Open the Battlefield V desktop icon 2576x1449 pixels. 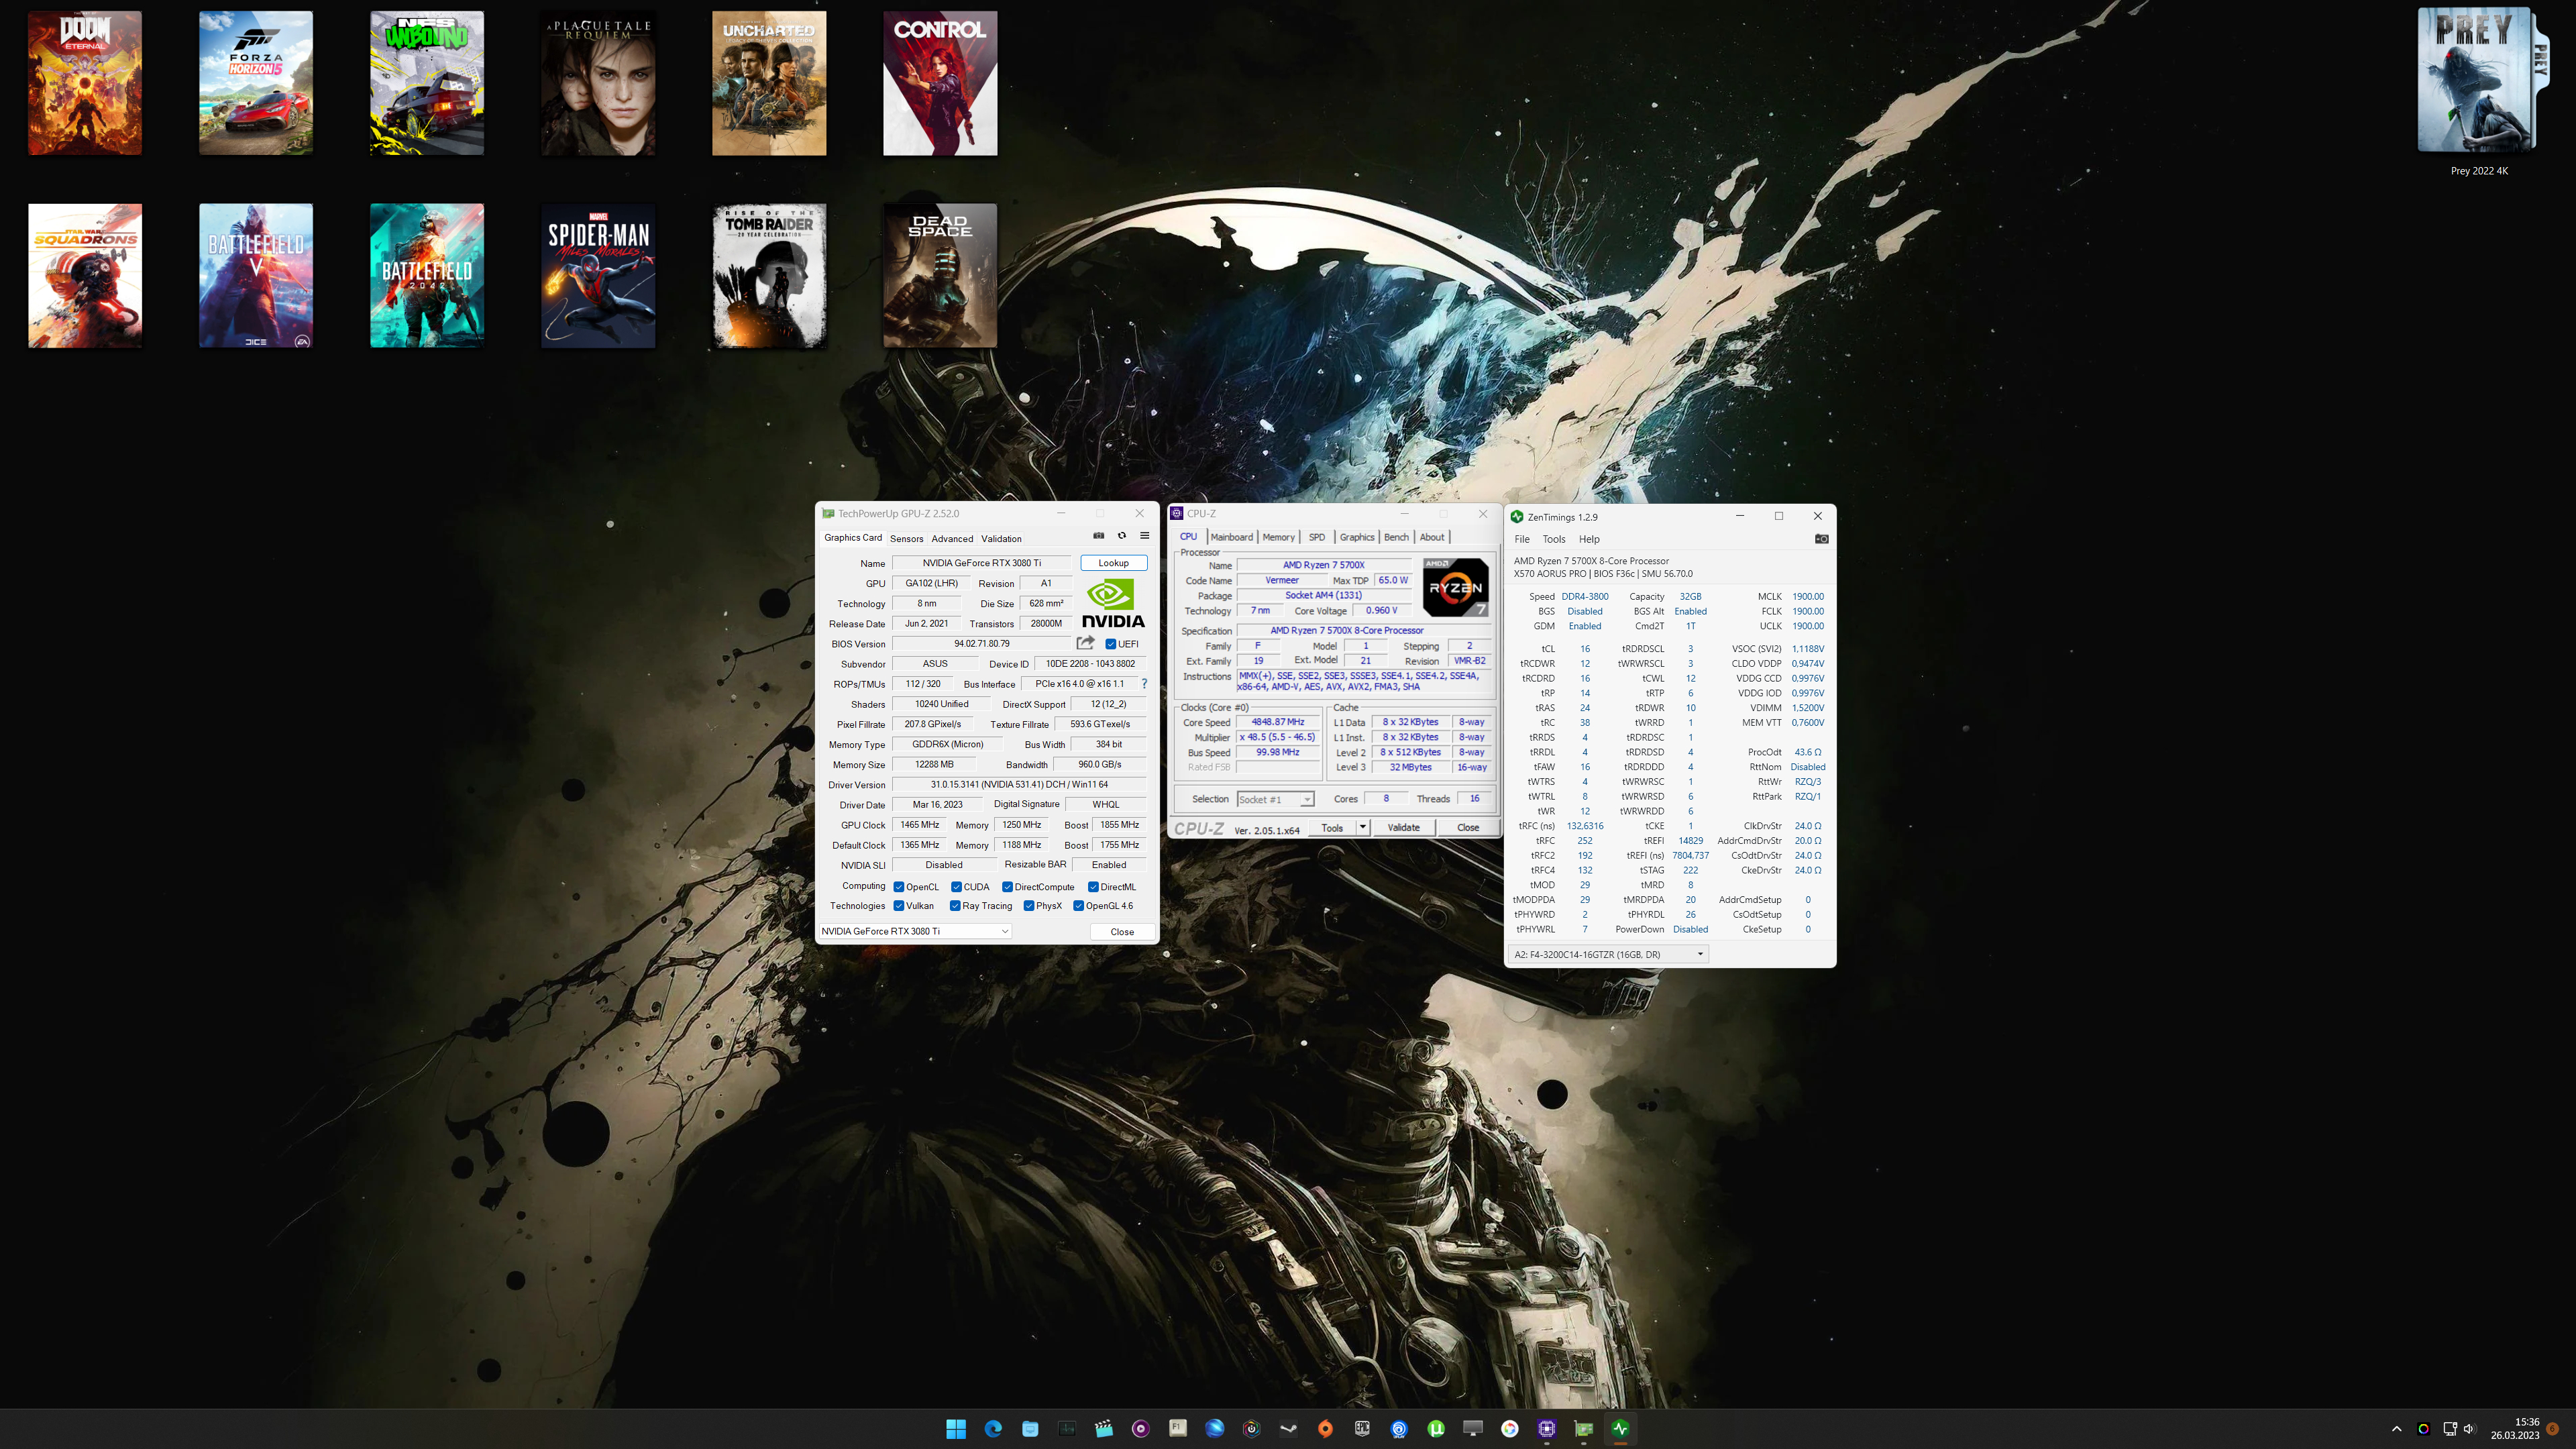click(256, 276)
